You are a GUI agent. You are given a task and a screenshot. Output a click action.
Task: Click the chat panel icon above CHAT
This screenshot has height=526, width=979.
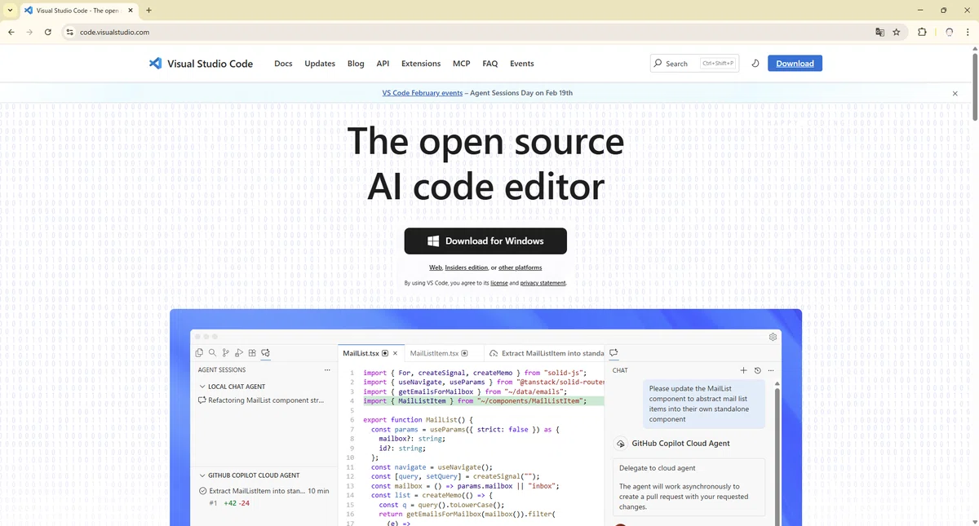(x=614, y=353)
